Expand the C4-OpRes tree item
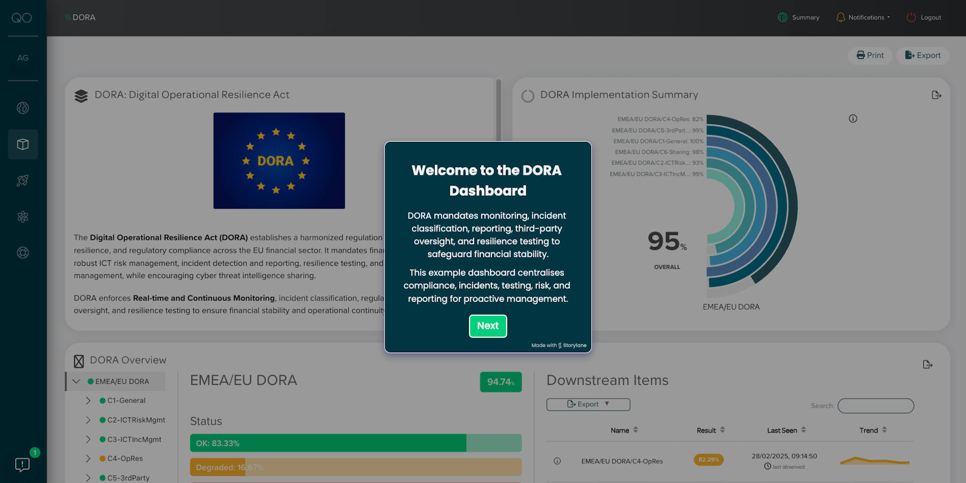The image size is (966, 483). (88, 459)
